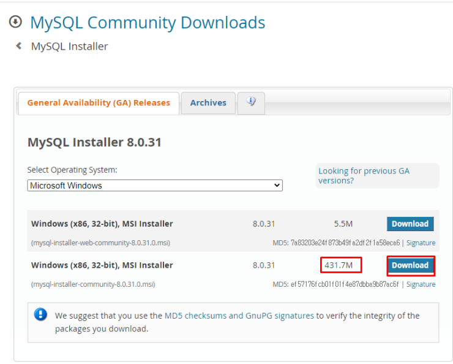Click the MySQL Installer breadcrumb text
453x364 pixels.
[70, 46]
